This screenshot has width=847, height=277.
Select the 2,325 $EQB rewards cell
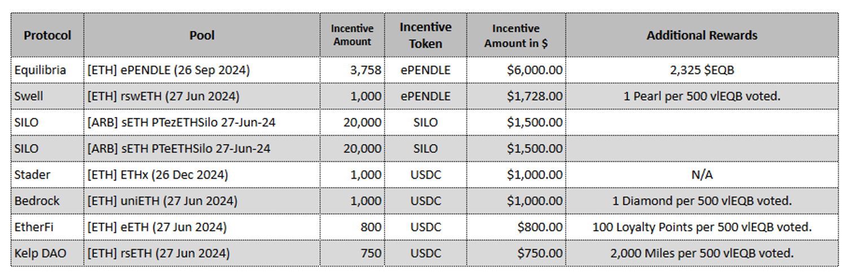[x=702, y=70]
